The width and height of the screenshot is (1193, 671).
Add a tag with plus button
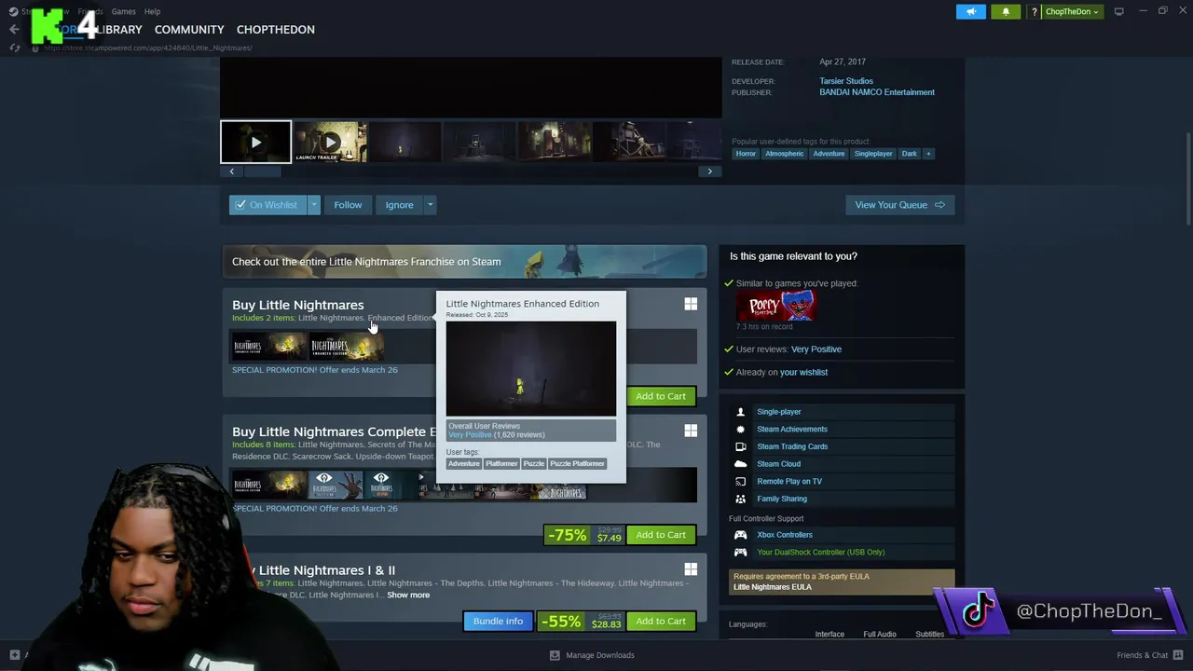pos(927,154)
